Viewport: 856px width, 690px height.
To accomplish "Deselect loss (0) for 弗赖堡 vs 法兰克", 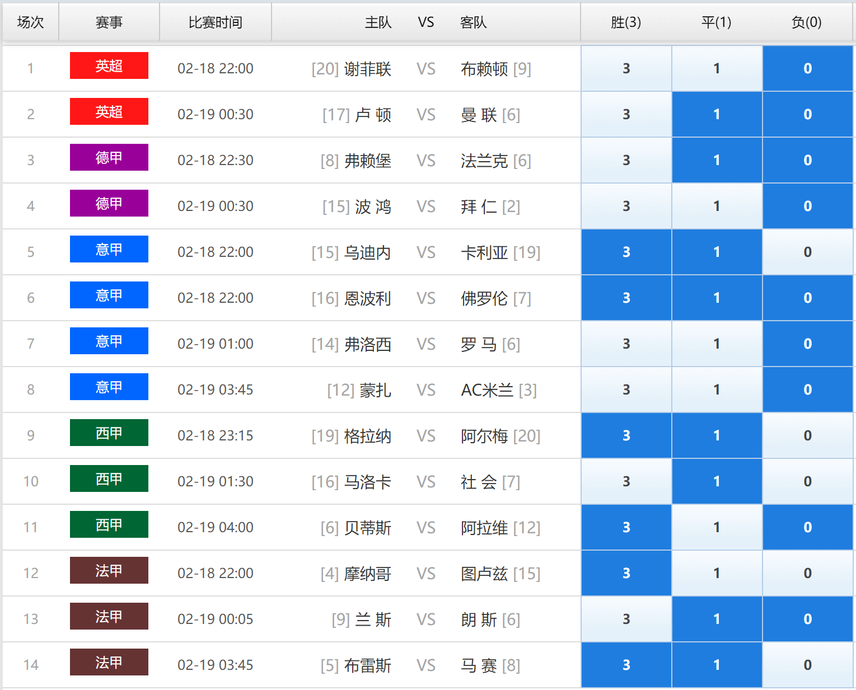I will click(x=808, y=160).
